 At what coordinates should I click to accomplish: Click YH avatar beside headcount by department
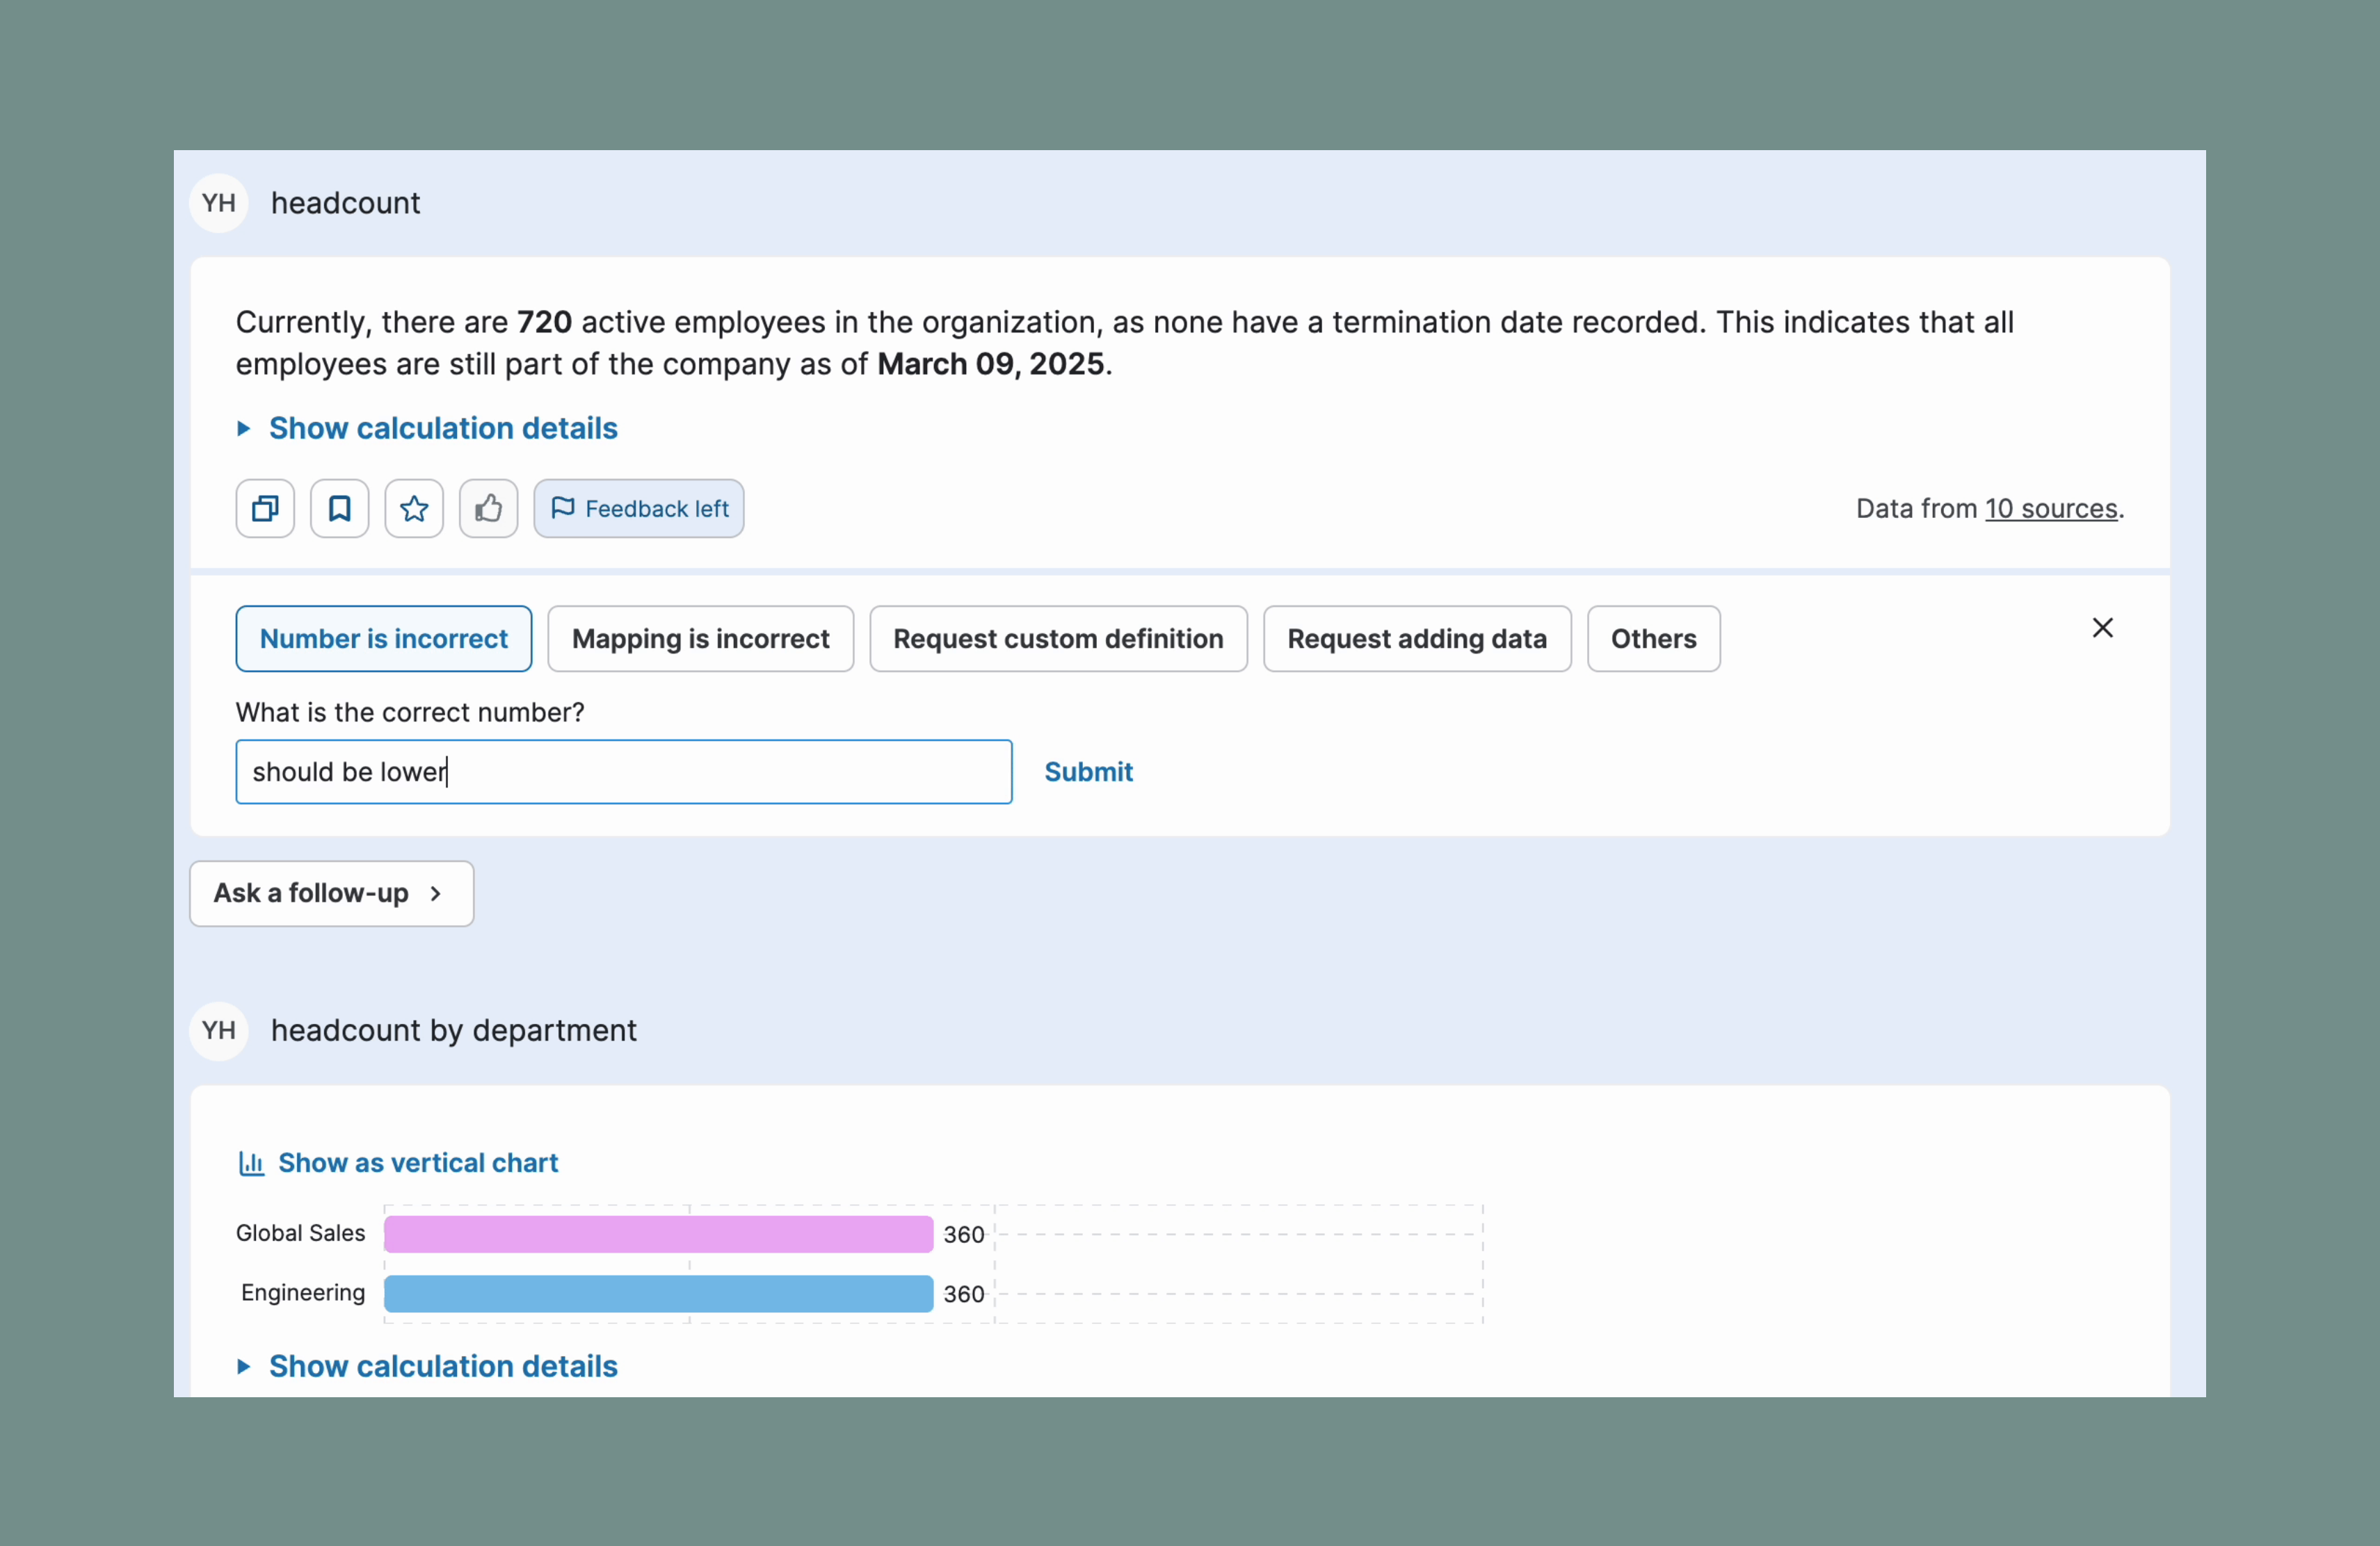[219, 1030]
